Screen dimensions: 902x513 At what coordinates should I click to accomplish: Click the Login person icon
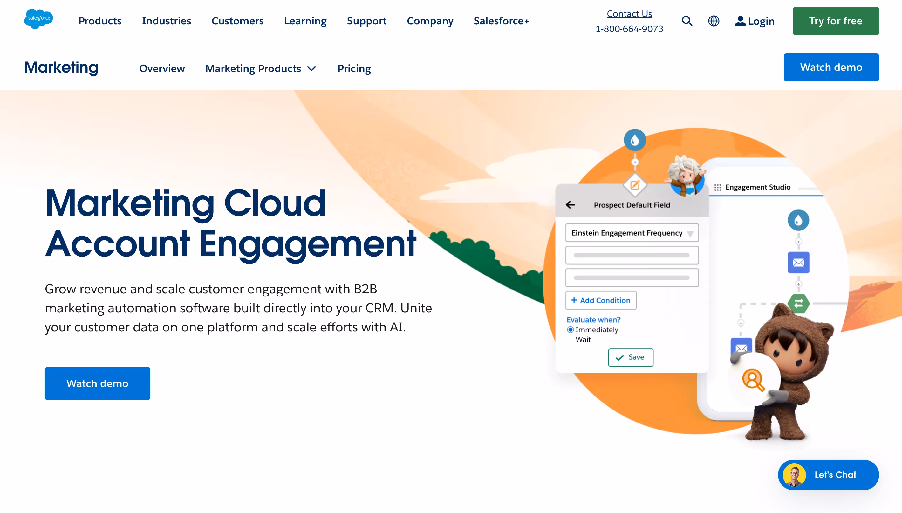click(740, 21)
